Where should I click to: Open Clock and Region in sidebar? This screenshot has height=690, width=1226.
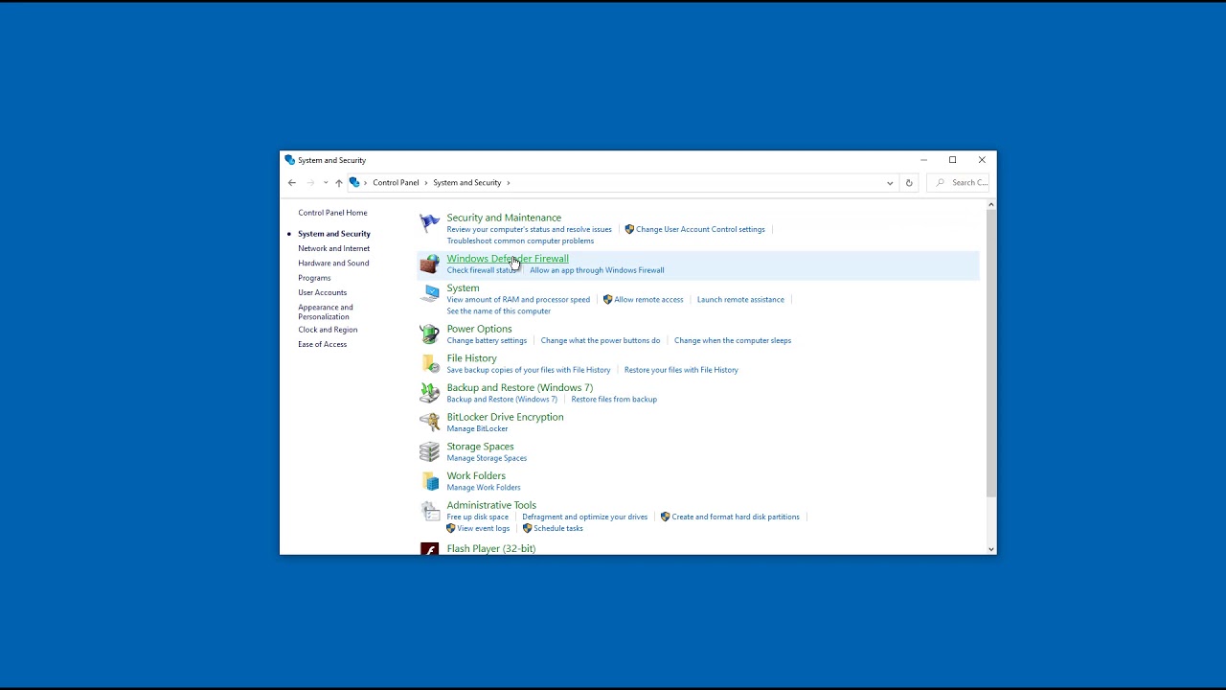pos(328,330)
